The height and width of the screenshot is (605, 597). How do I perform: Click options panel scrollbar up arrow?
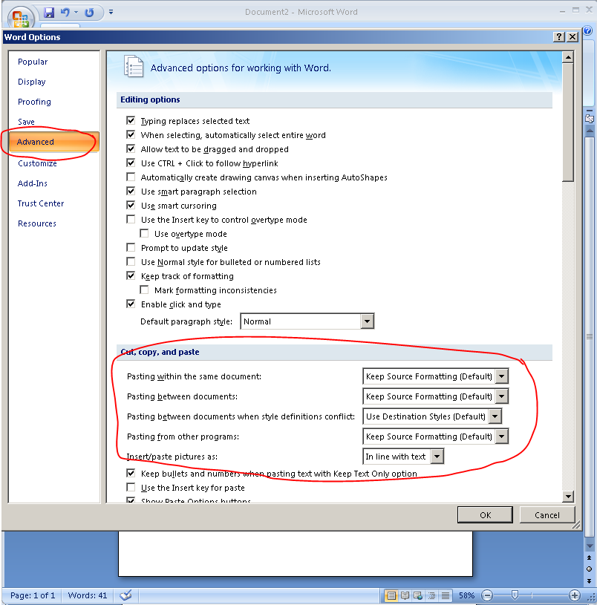[568, 57]
